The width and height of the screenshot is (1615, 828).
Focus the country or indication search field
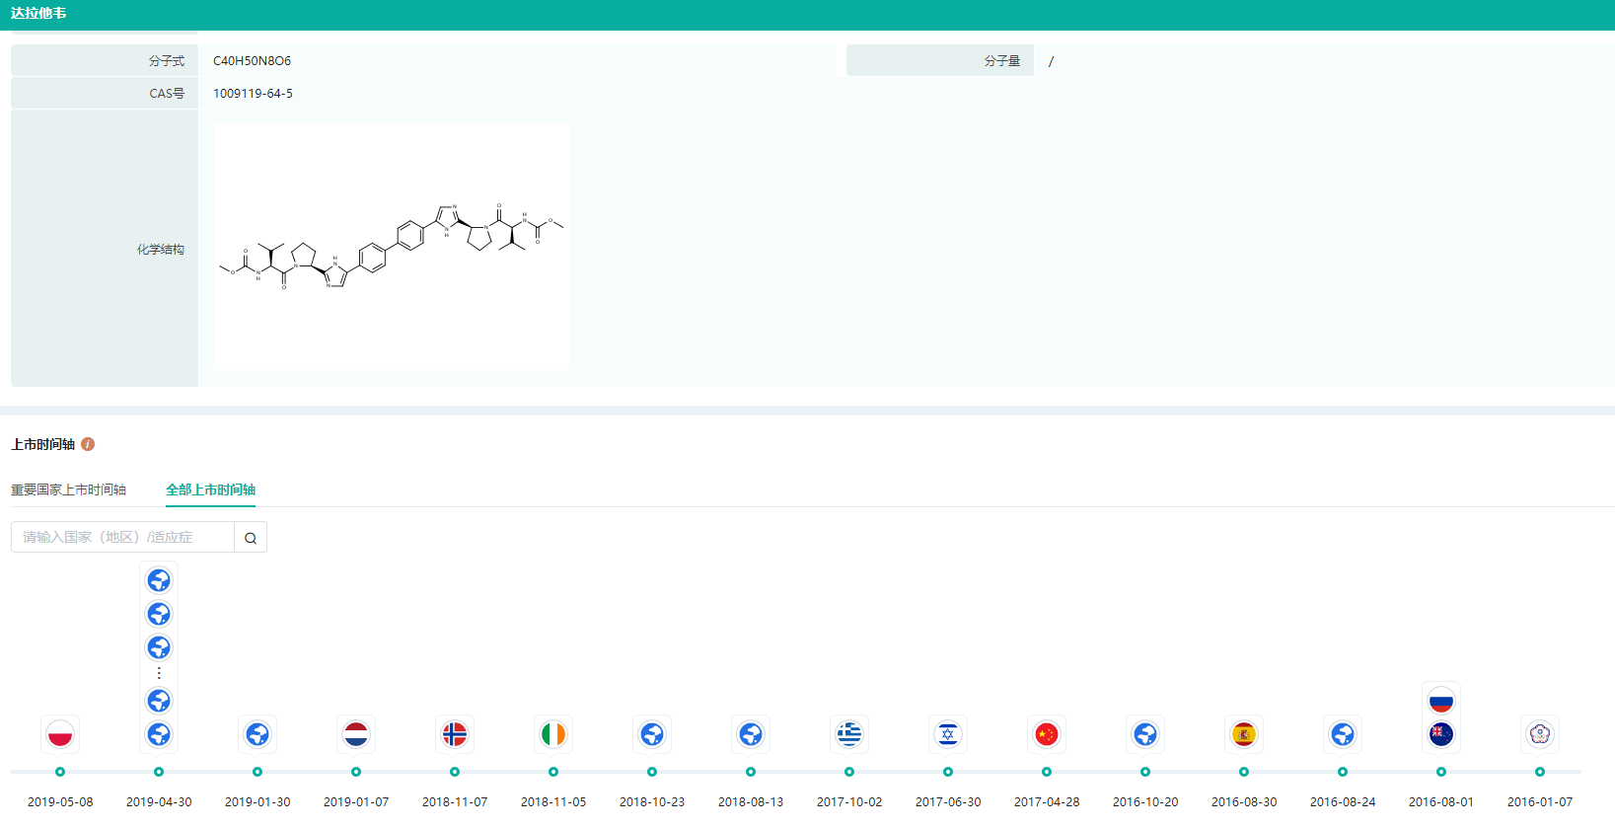click(x=122, y=537)
